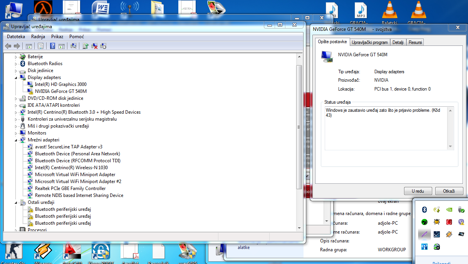Viewport: 468px width, 264px height.
Task: Click the Winamp lightning icon in tray popup
Action: (x=449, y=234)
